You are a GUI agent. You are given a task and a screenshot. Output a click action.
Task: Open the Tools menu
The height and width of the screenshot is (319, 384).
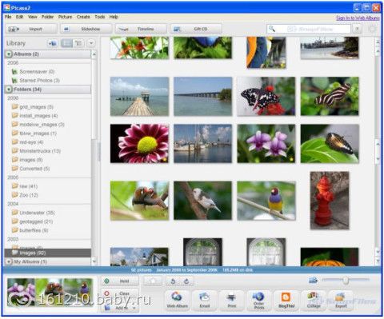(100, 17)
